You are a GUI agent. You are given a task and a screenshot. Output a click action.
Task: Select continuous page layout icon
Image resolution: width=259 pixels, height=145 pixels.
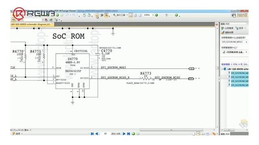coord(198,134)
